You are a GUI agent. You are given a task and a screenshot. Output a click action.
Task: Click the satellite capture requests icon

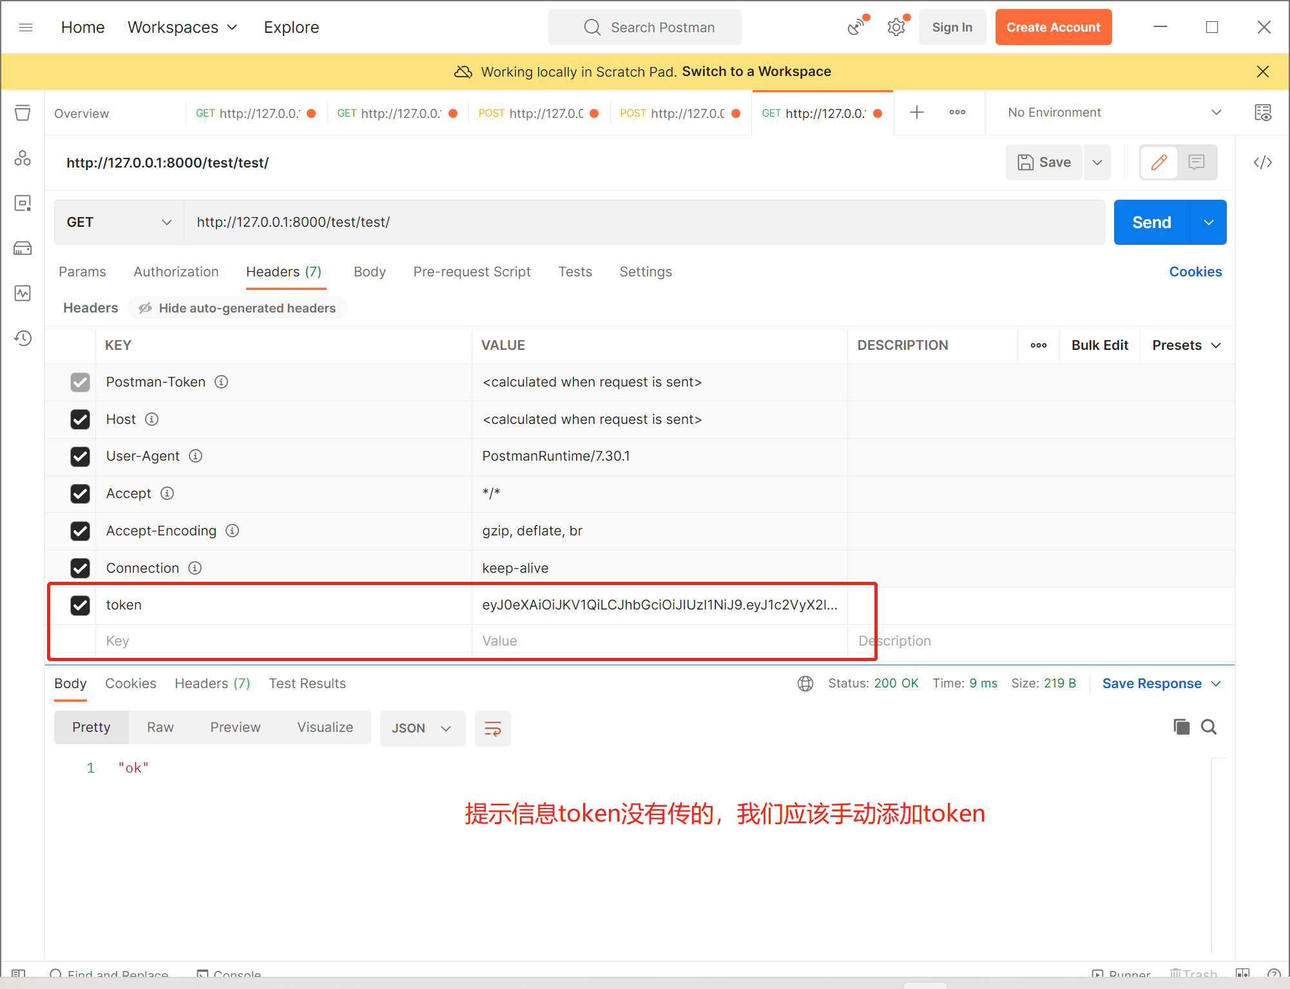point(857,27)
